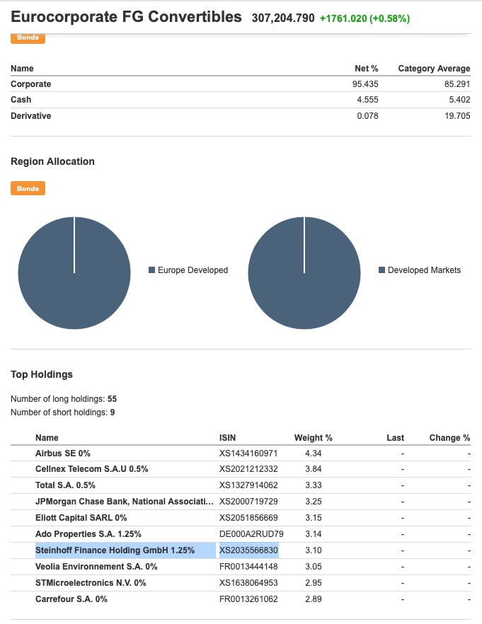The image size is (482, 624).
Task: Click the Bonds tag under Region Allocation
Action: (x=28, y=189)
